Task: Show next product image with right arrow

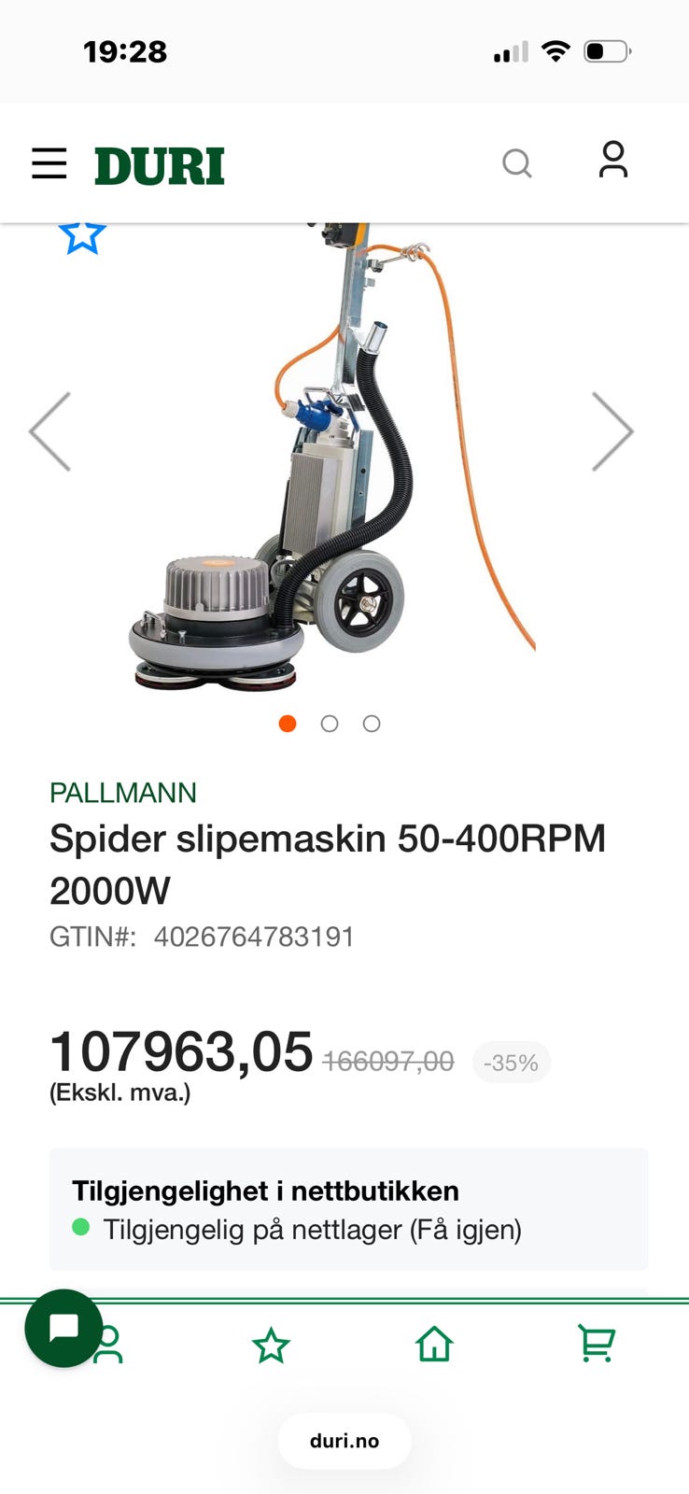Action: 612,431
